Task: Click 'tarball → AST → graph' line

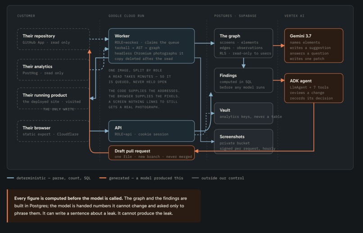Action: tap(137, 48)
